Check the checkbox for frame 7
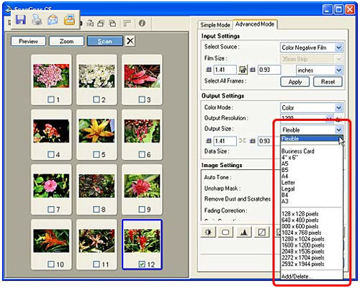 pos(51,210)
